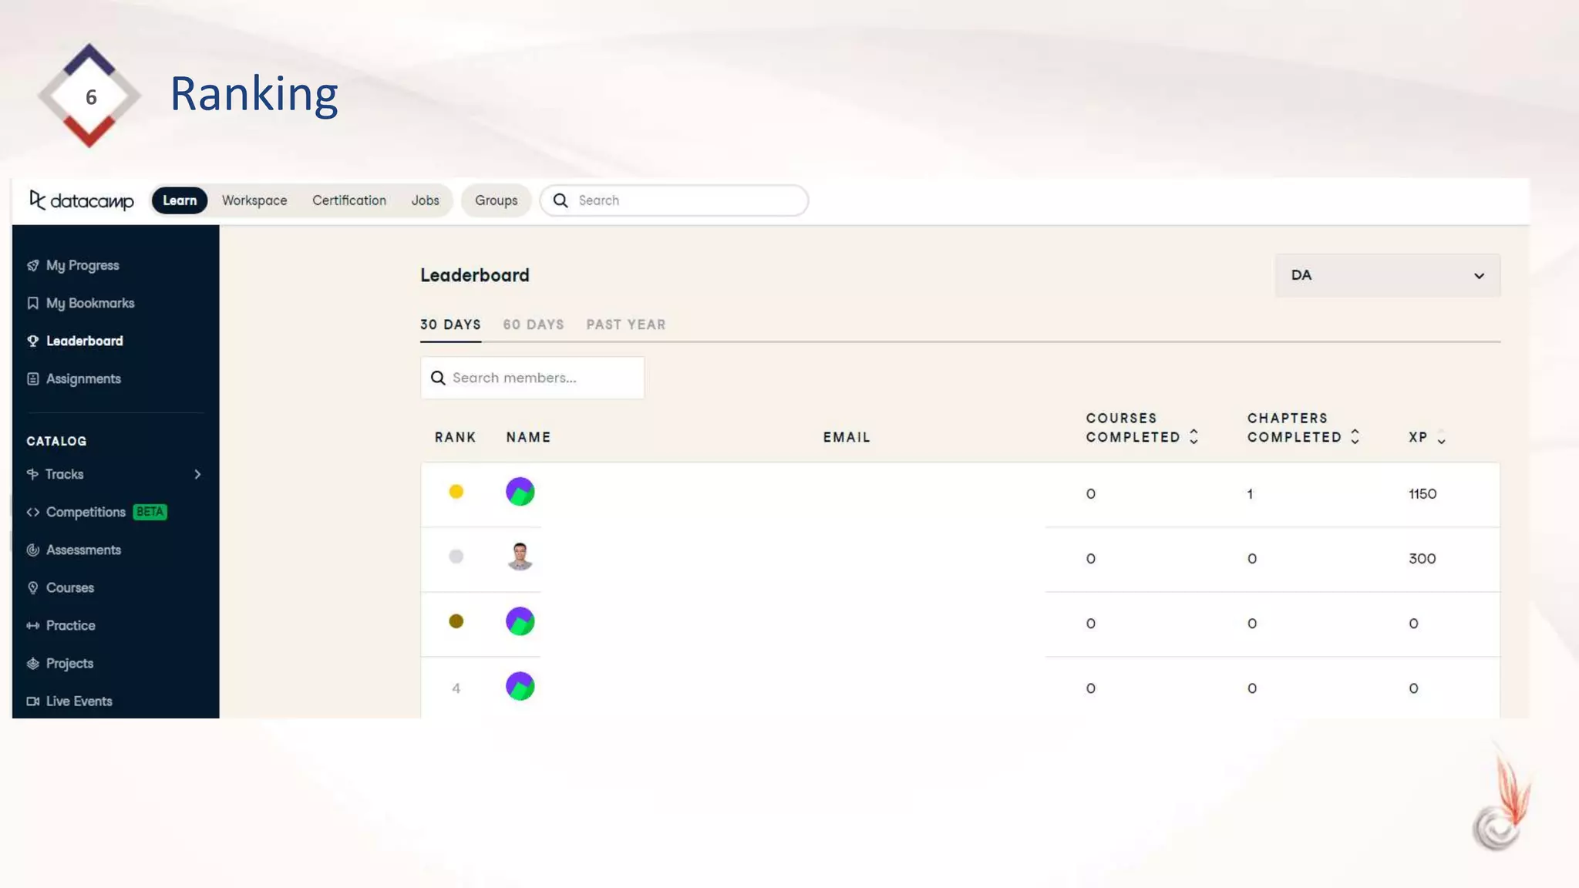
Task: Click the second-ranked member's photo avatar
Action: coord(520,557)
